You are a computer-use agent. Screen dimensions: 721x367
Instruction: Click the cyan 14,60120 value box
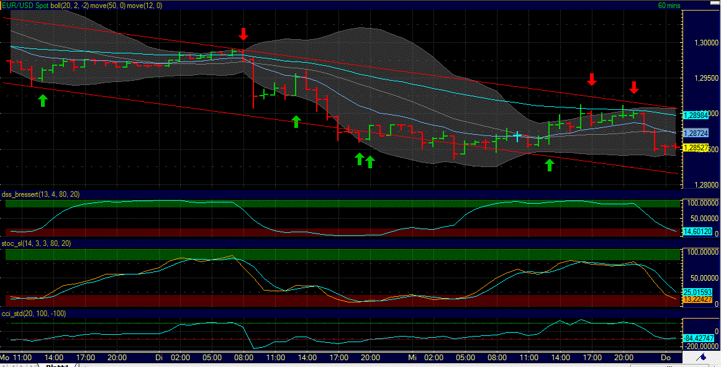698,232
